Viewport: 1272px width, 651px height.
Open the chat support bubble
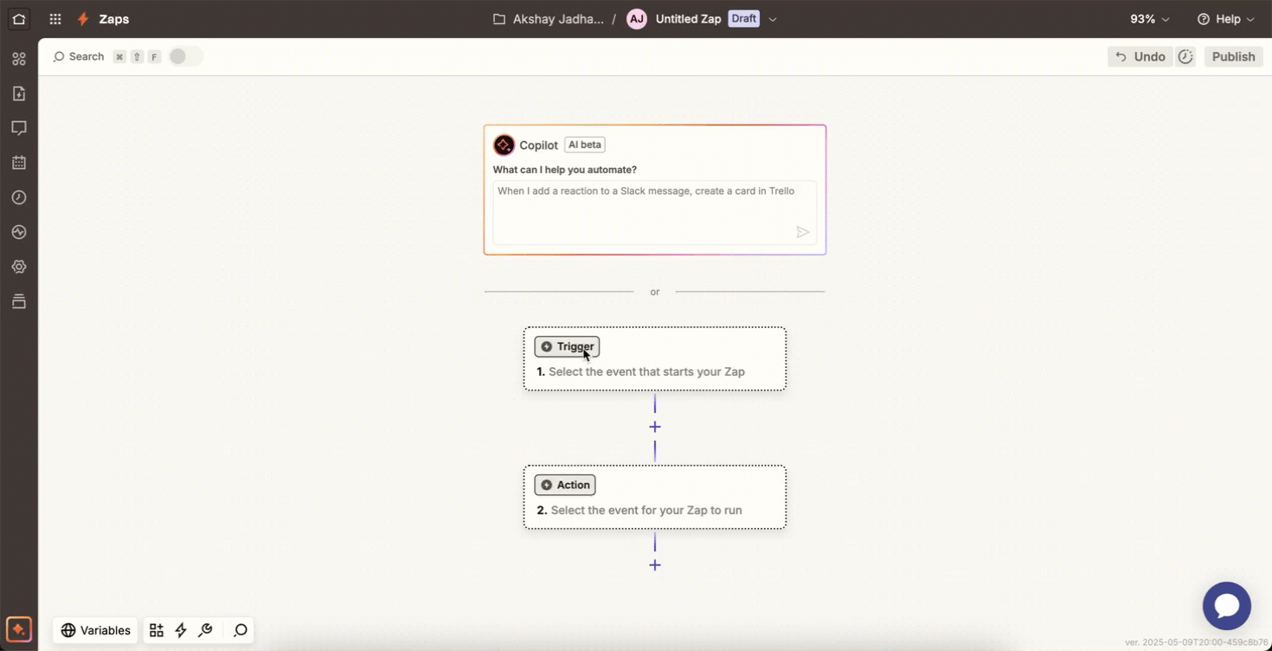[1227, 606]
